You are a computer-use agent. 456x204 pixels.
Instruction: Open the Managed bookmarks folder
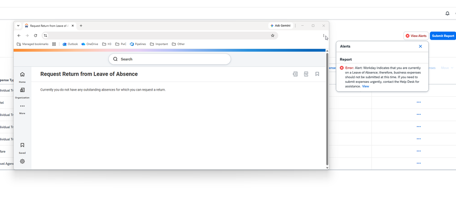[x=32, y=44]
